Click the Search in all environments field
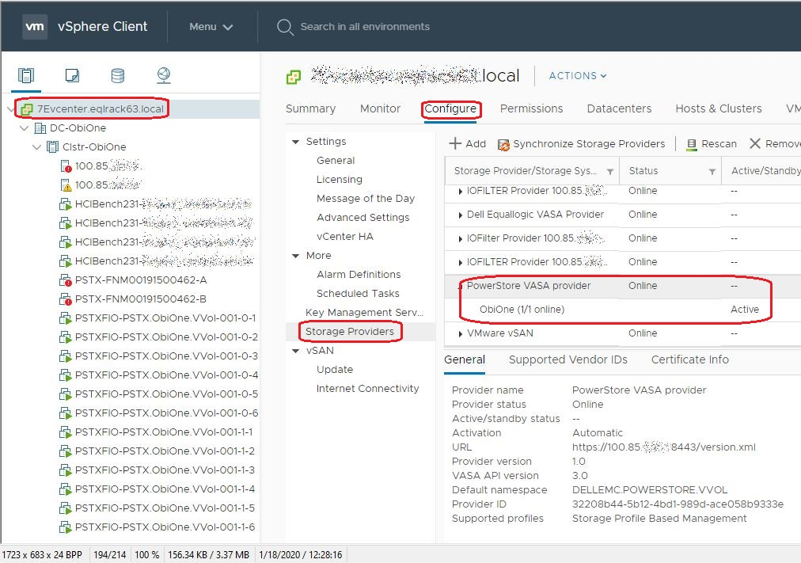Viewport: 801px width, 563px height. [365, 27]
